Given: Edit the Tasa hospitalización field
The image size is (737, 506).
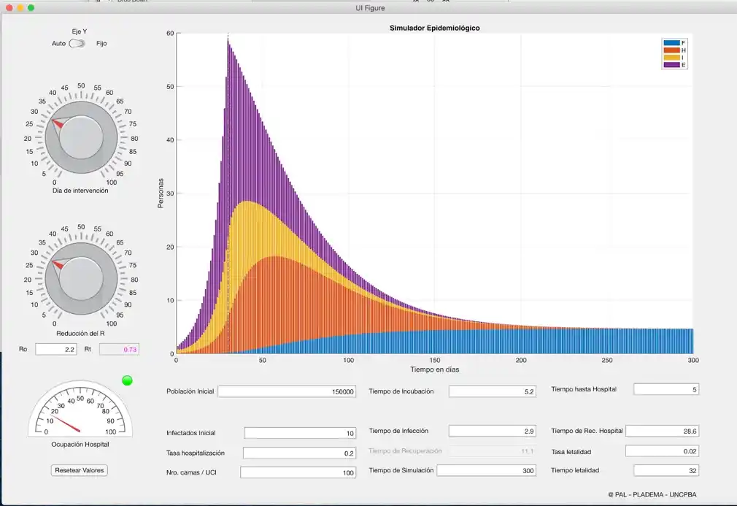Looking at the screenshot, I should coord(299,453).
